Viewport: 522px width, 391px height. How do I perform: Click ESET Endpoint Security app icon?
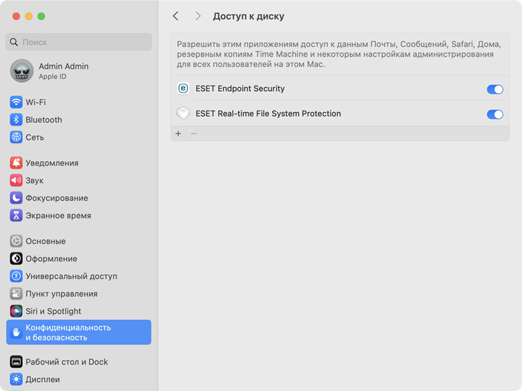(183, 88)
